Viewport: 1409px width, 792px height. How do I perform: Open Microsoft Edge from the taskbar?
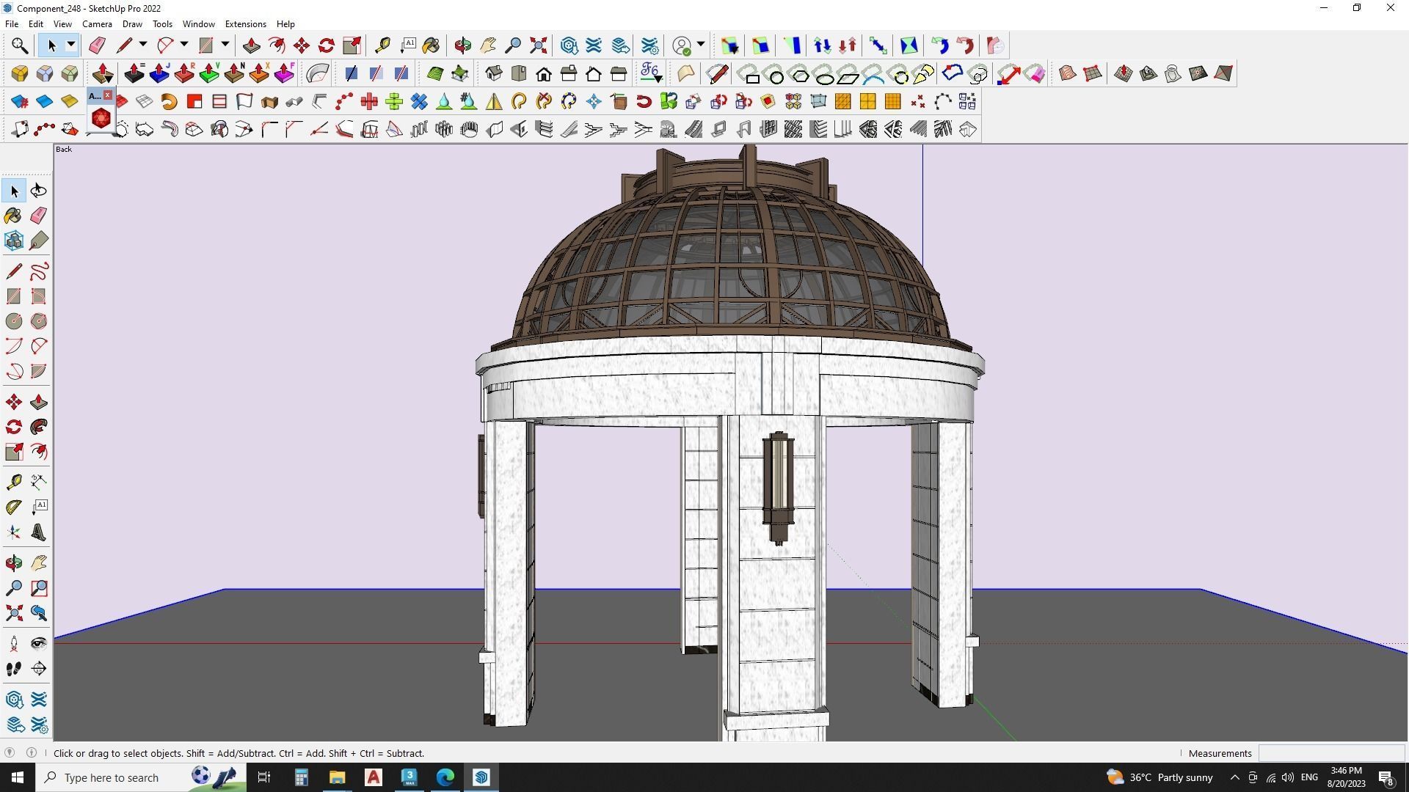445,777
